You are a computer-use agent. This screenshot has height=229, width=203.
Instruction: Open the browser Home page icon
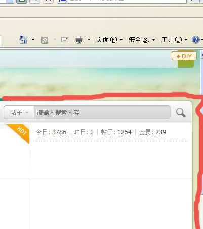pyautogui.click(x=23, y=40)
